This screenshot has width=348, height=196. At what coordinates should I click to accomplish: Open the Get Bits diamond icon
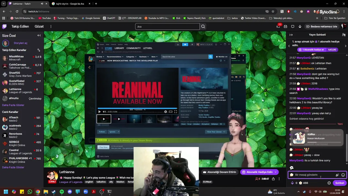pos(300,26)
